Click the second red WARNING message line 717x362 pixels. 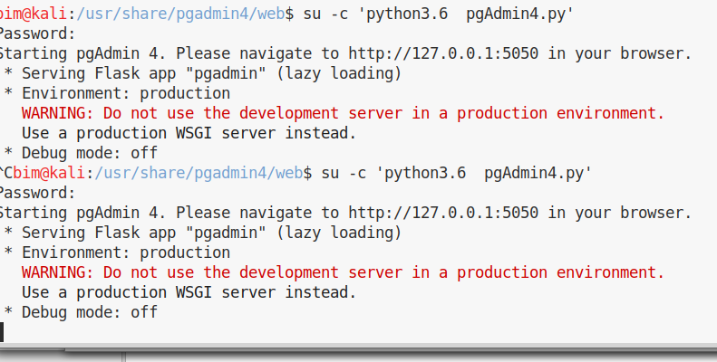click(343, 272)
